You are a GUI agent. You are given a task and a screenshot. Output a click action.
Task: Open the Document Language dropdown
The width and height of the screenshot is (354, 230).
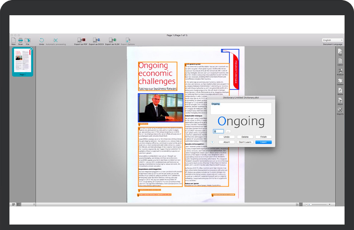(x=333, y=40)
